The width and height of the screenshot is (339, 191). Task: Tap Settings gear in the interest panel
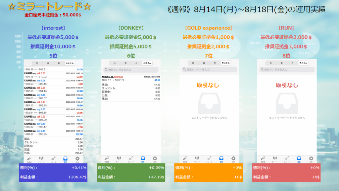[x=77, y=159]
